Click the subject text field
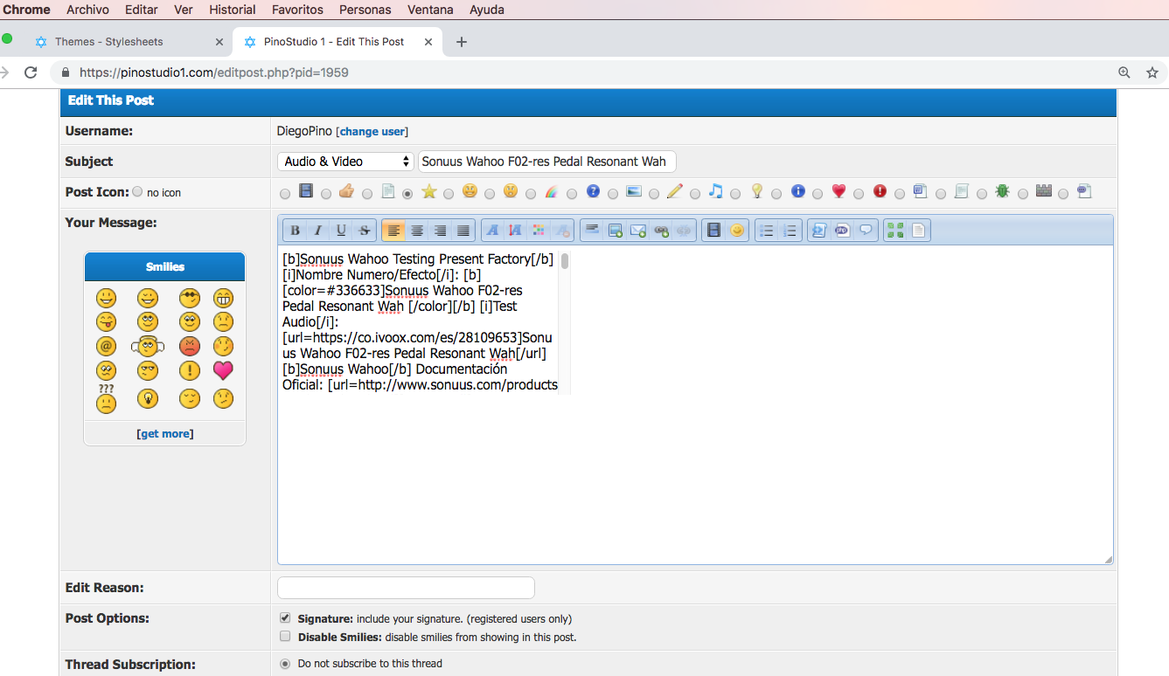The height and width of the screenshot is (676, 1169). click(547, 162)
